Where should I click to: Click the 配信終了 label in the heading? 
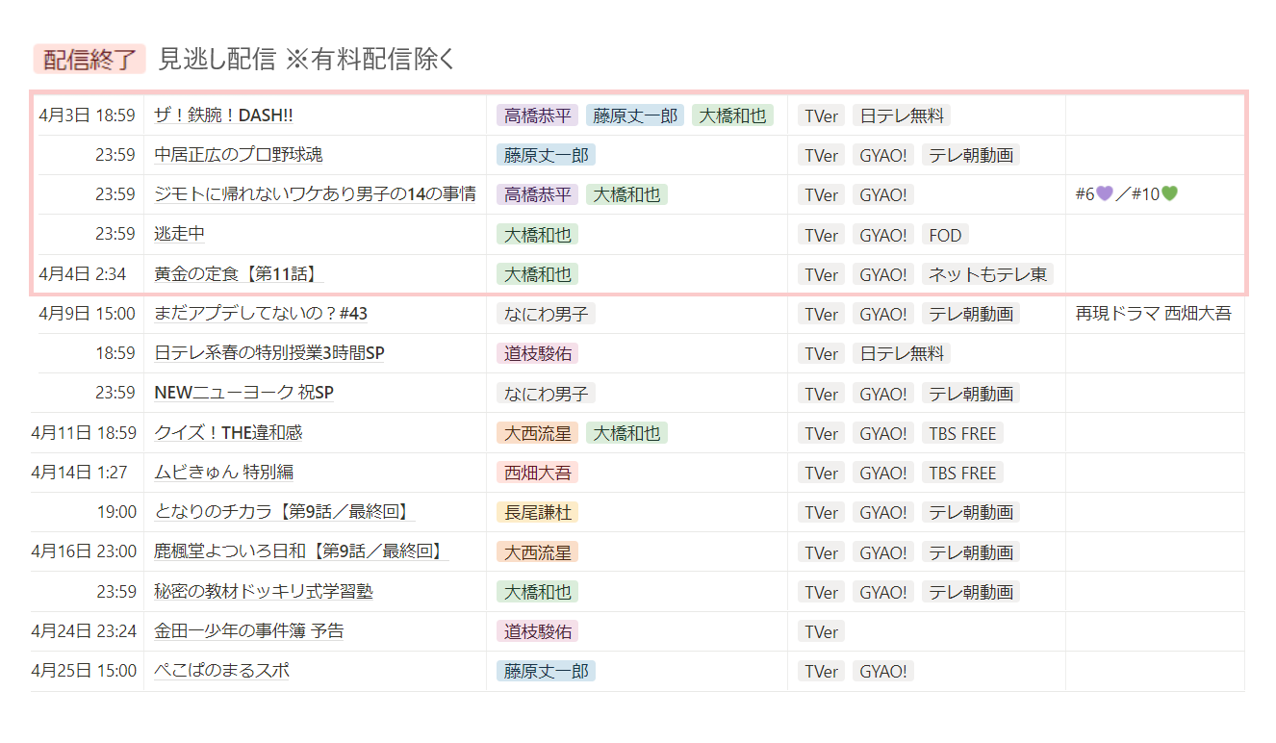(x=89, y=59)
